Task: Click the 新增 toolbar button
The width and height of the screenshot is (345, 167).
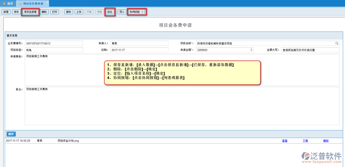Action: 6,12
